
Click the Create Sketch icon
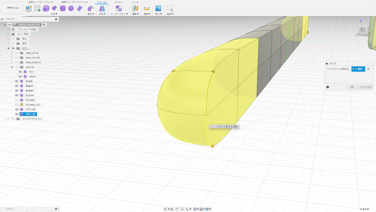click(x=37, y=8)
